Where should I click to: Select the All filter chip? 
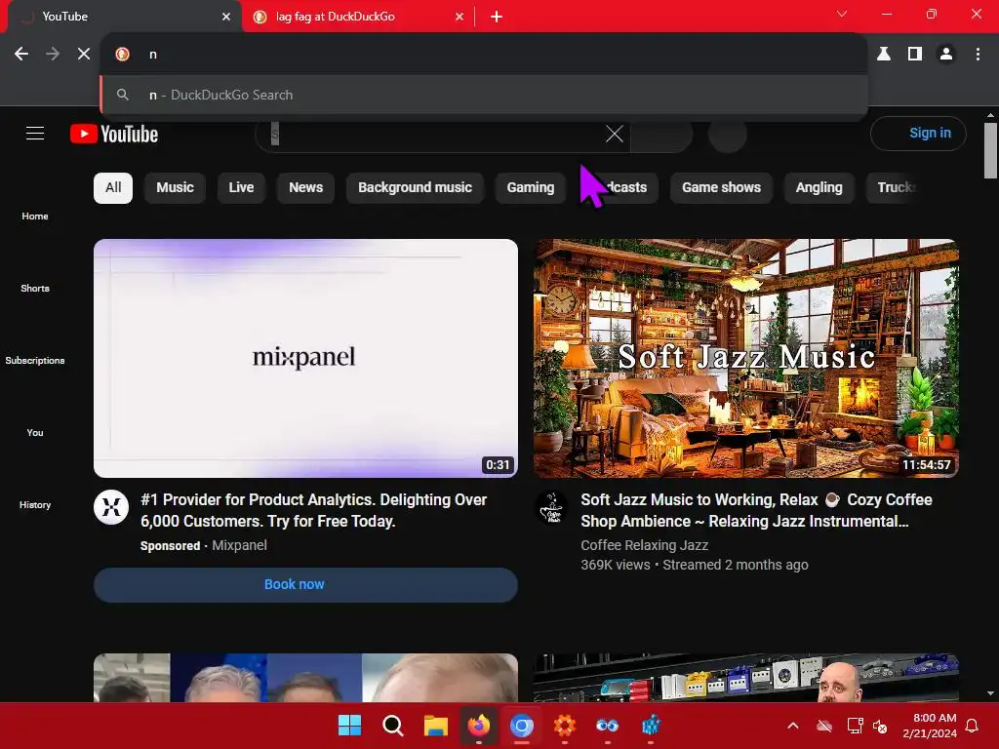click(113, 188)
